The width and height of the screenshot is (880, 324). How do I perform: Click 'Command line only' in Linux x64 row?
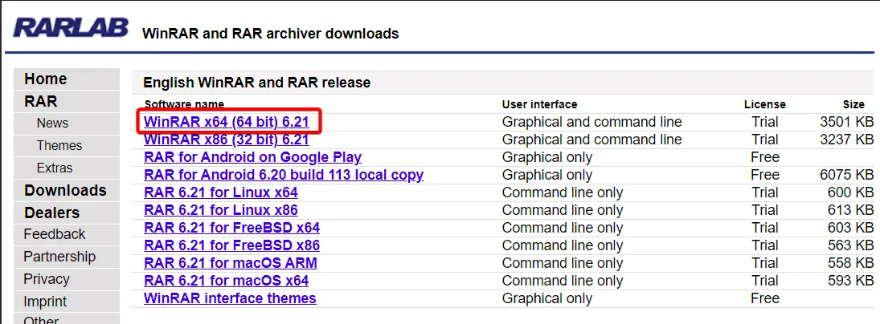(563, 192)
